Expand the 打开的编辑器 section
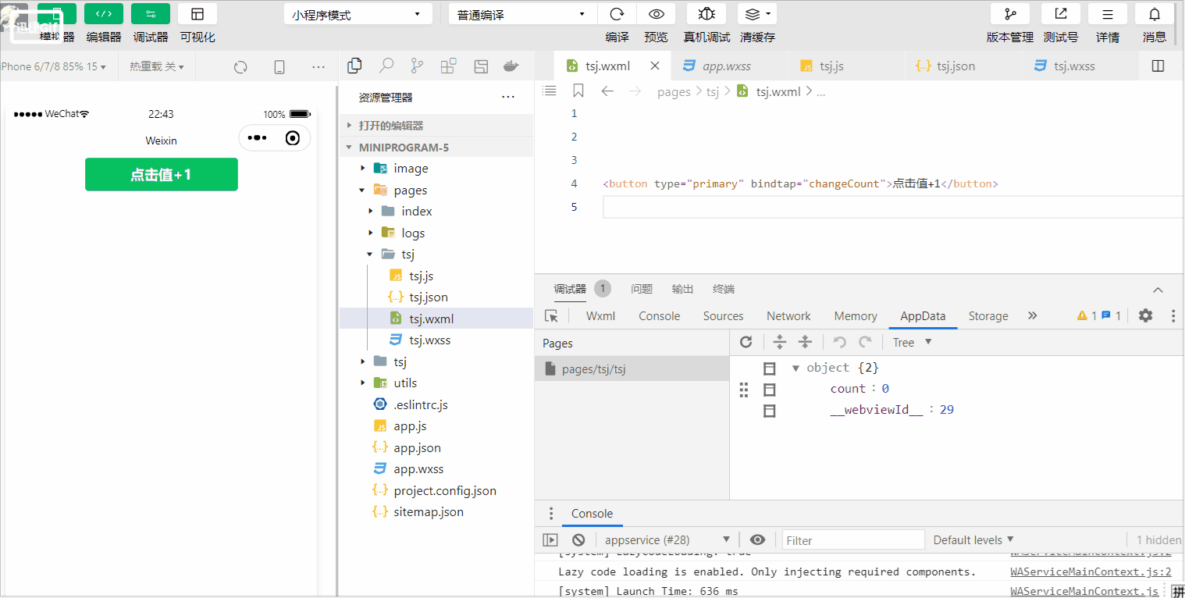 tap(436, 125)
